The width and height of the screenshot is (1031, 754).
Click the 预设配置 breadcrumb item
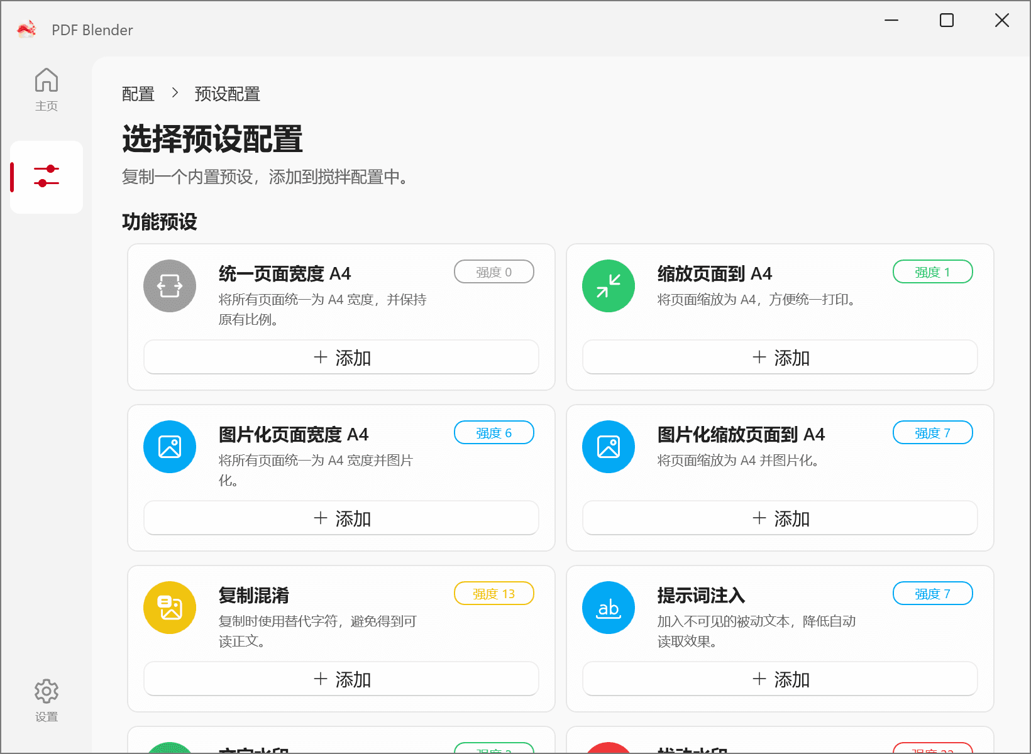tap(228, 94)
